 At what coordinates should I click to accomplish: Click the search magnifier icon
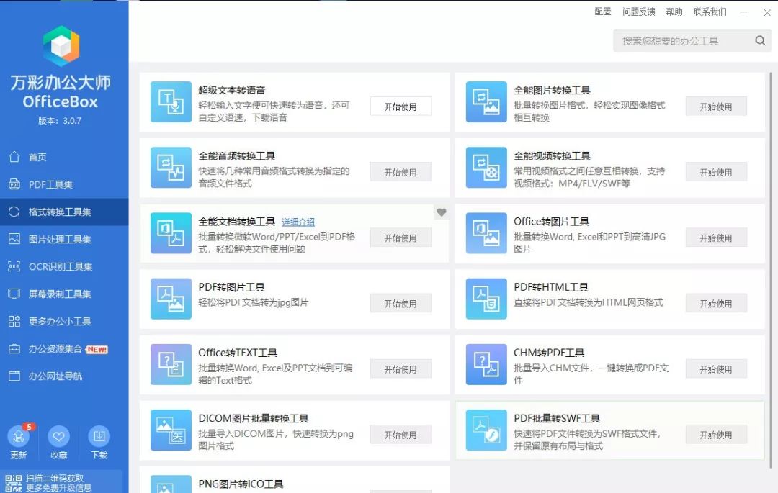[x=760, y=40]
